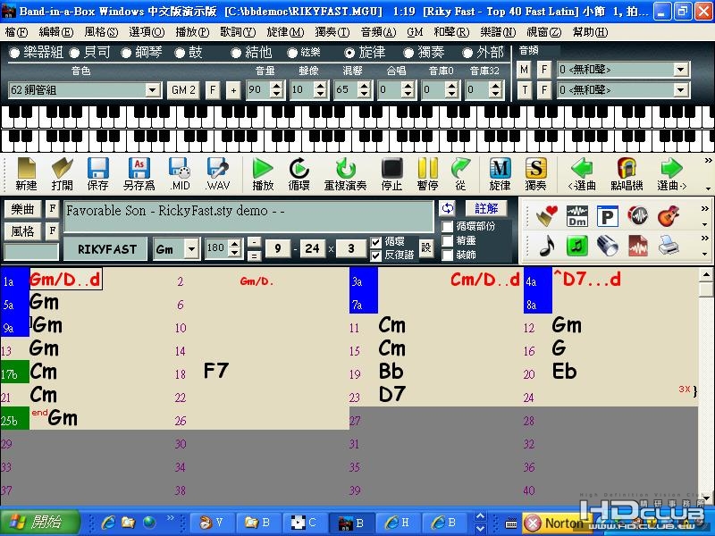Screen dimensions: 715x536
Task: Open the Soloist with the S 獨奏 icon
Action: pos(535,173)
